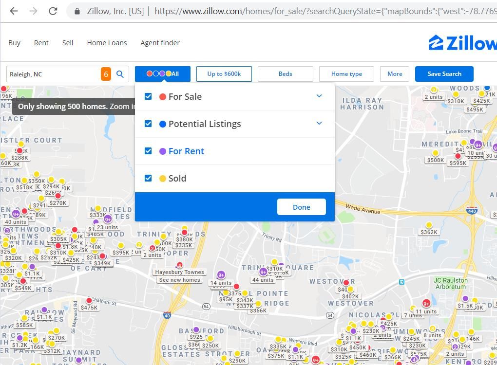The image size is (497, 365).
Task: Click the red marker above $595K
Action: [458, 156]
